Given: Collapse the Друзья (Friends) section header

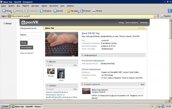Looking at the screenshot, I should click(x=62, y=62).
